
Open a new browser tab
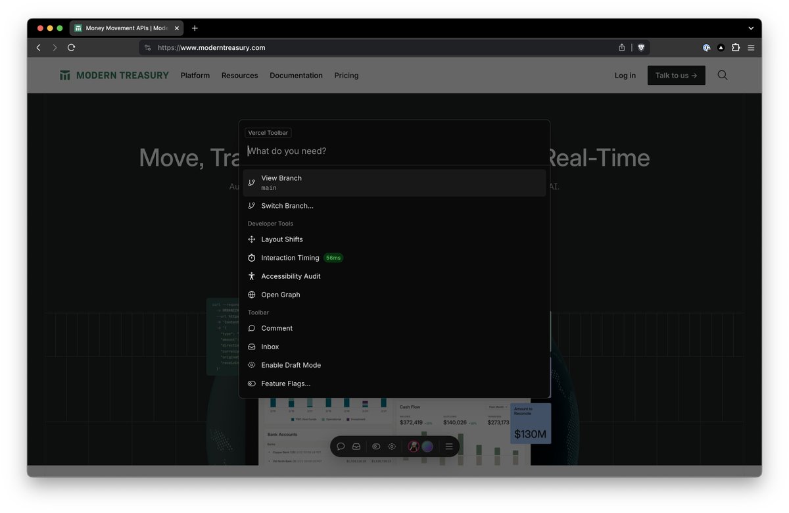195,28
